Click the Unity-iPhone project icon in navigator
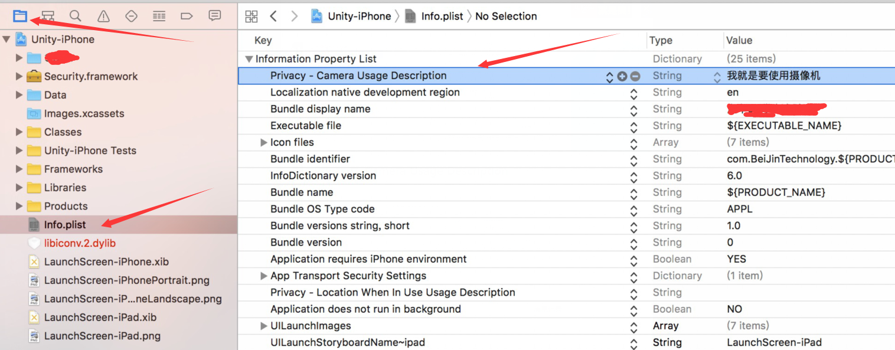 tap(21, 40)
